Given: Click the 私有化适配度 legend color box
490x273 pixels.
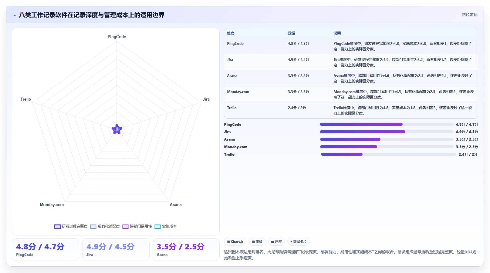Looking at the screenshot, I should [93, 226].
